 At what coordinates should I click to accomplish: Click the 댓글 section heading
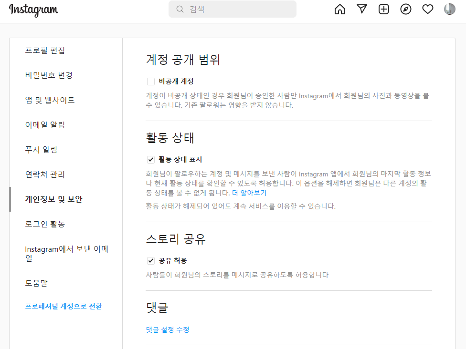tap(157, 308)
